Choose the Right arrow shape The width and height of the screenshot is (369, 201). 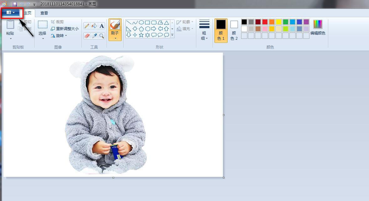click(154, 29)
